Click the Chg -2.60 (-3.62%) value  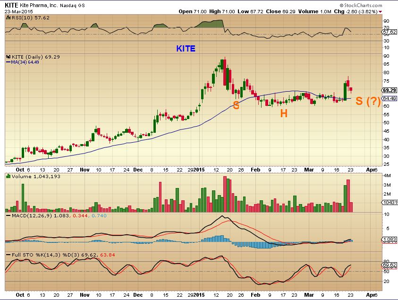pos(356,11)
